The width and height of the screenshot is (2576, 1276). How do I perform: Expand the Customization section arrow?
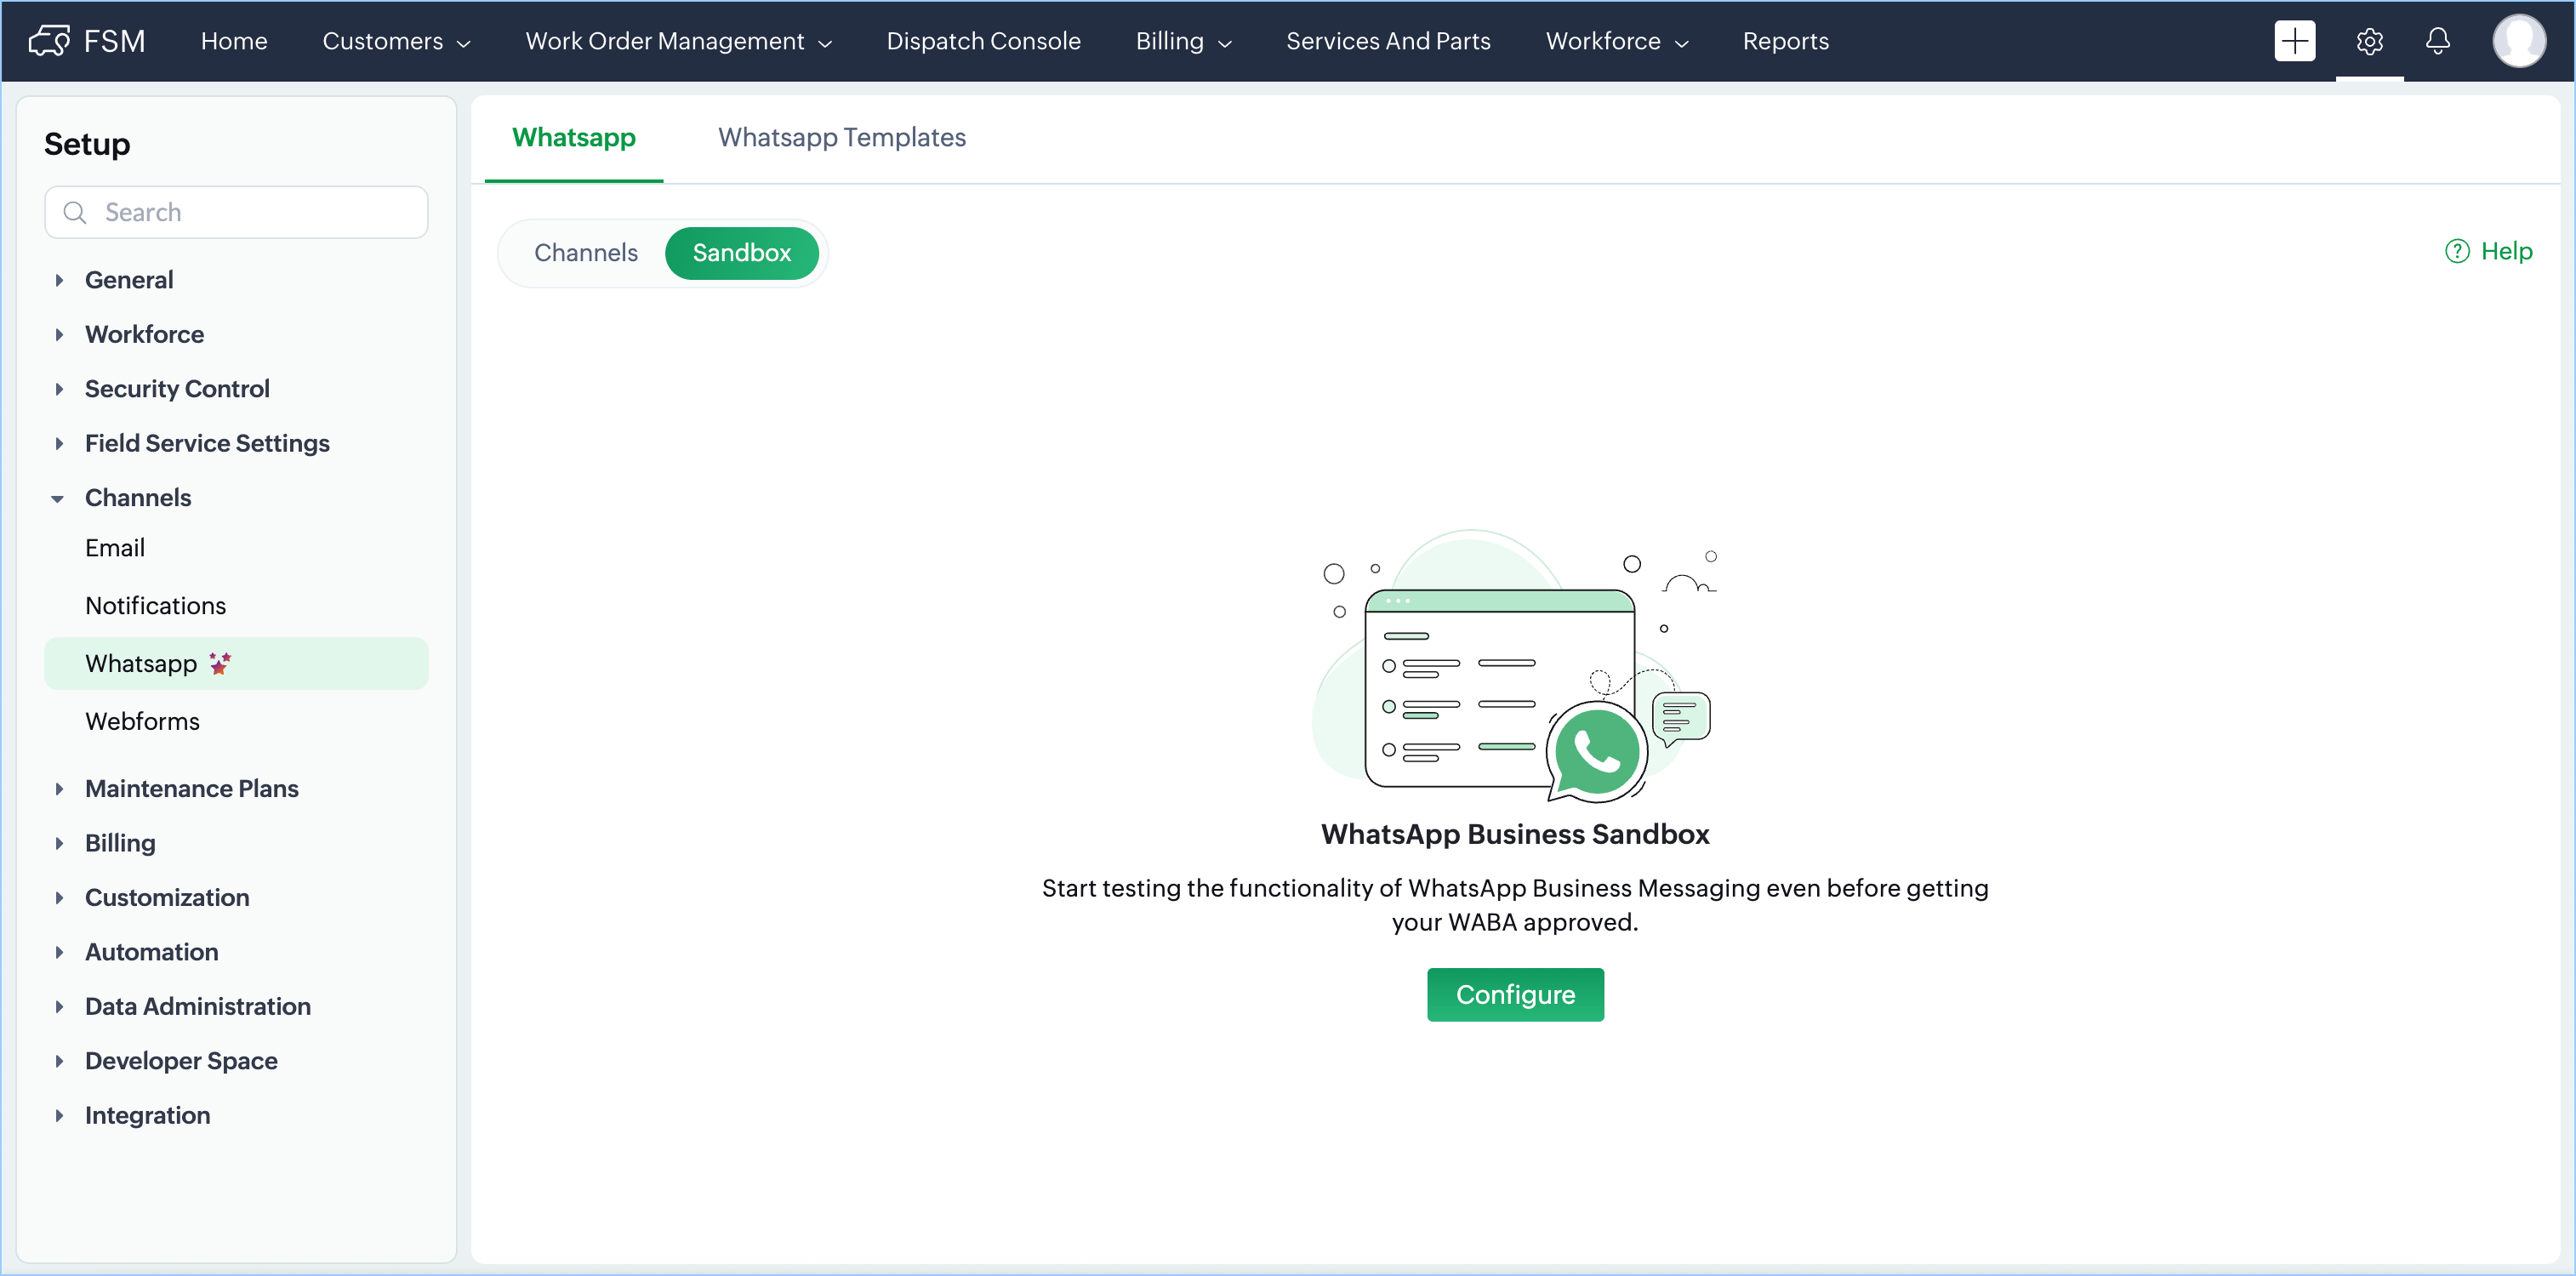(x=59, y=898)
